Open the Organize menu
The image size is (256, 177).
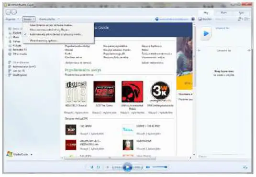click(12, 19)
